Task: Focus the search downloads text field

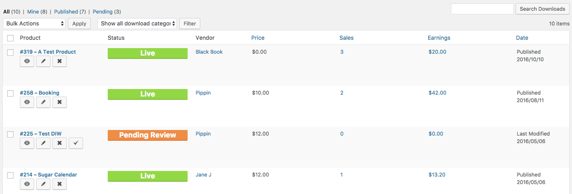Action: [482, 9]
